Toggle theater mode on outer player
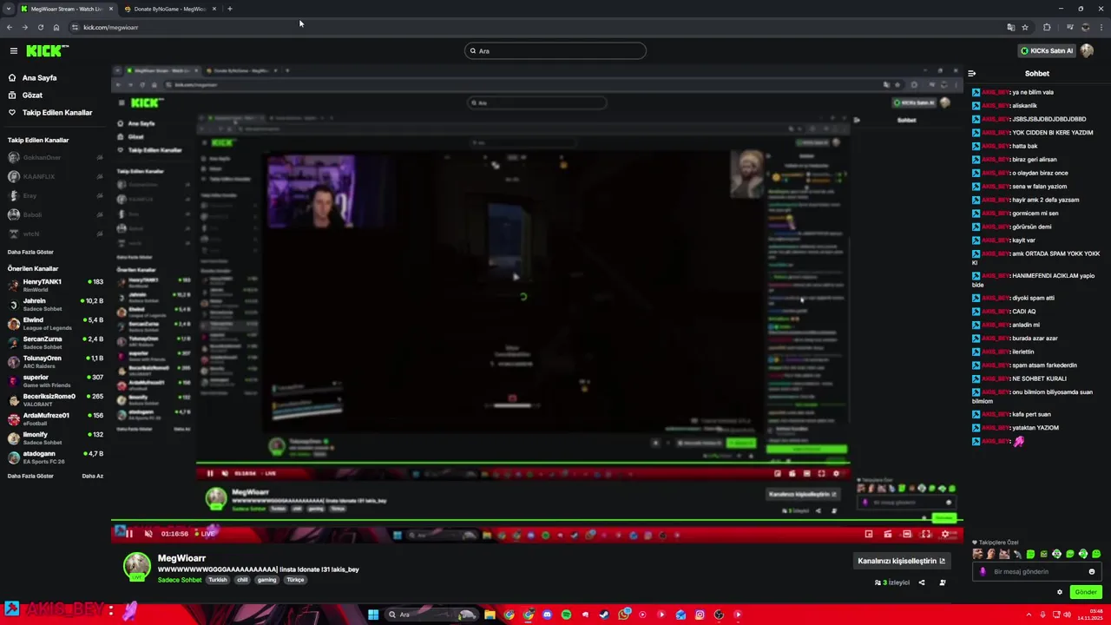 click(907, 534)
